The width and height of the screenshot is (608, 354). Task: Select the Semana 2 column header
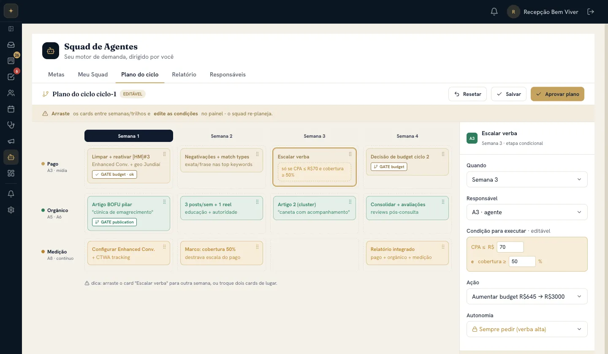(x=222, y=136)
